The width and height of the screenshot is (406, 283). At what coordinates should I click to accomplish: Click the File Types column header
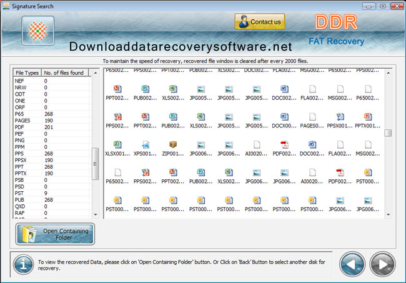(27, 72)
